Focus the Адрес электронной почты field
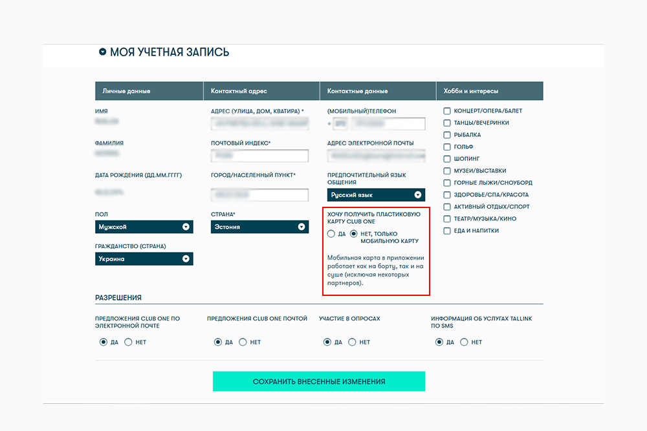Screen dimensions: 647x431 click(376, 156)
